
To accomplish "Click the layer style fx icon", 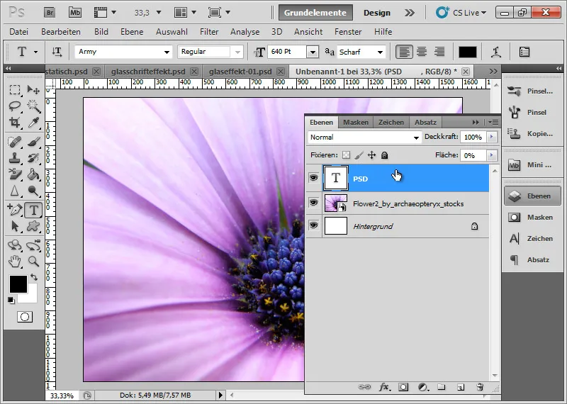I will pos(384,387).
